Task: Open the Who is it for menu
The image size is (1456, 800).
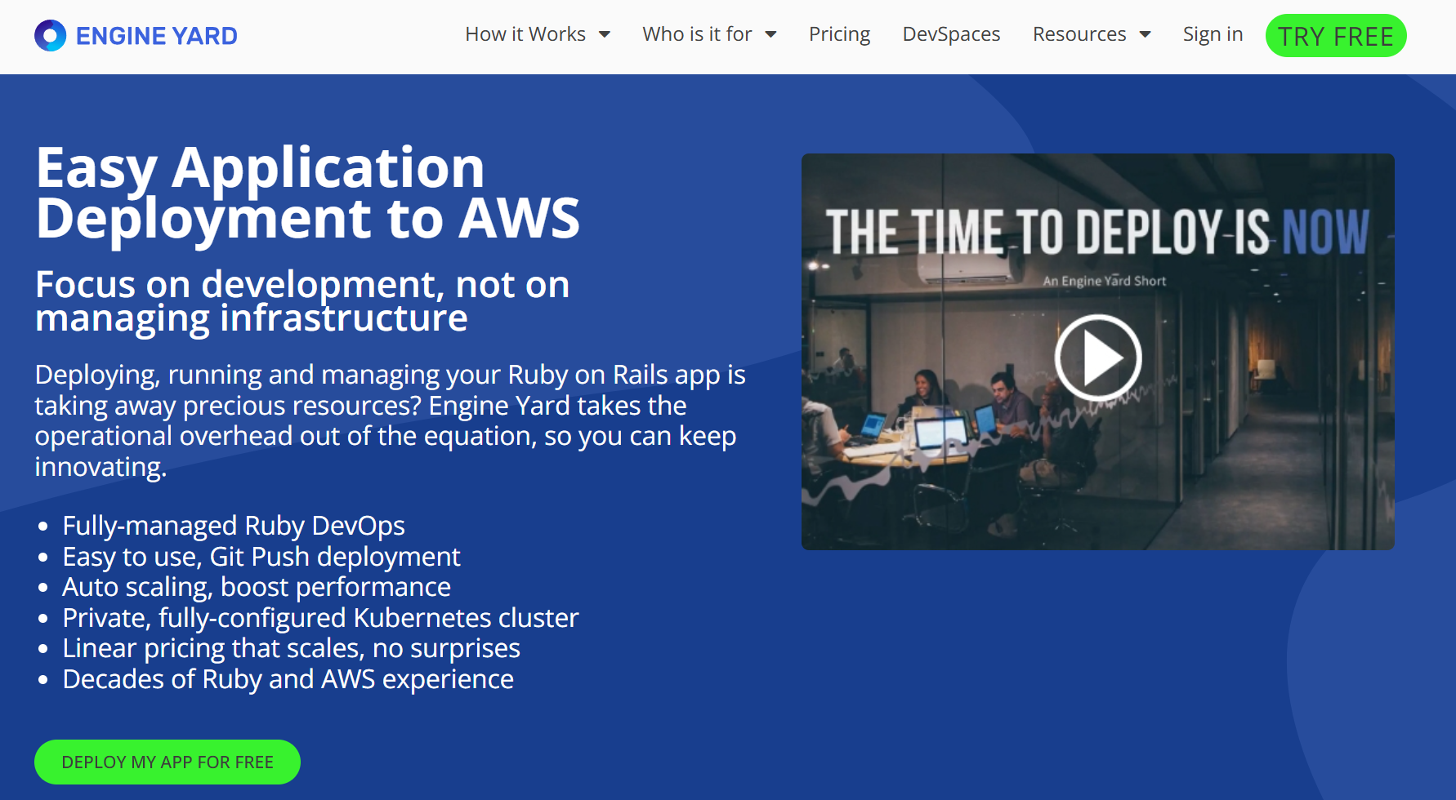Action: [x=697, y=34]
